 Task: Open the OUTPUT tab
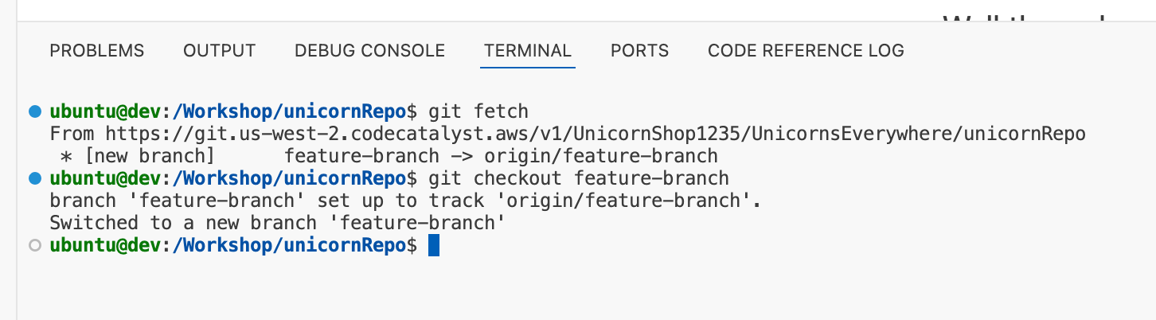[x=220, y=51]
